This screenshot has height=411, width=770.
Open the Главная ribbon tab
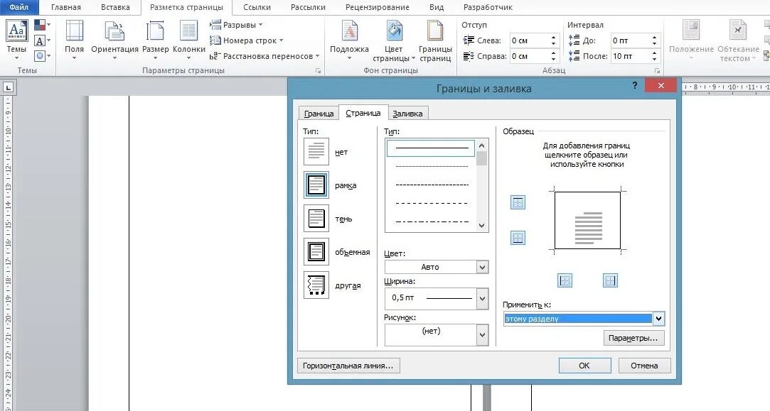point(66,7)
